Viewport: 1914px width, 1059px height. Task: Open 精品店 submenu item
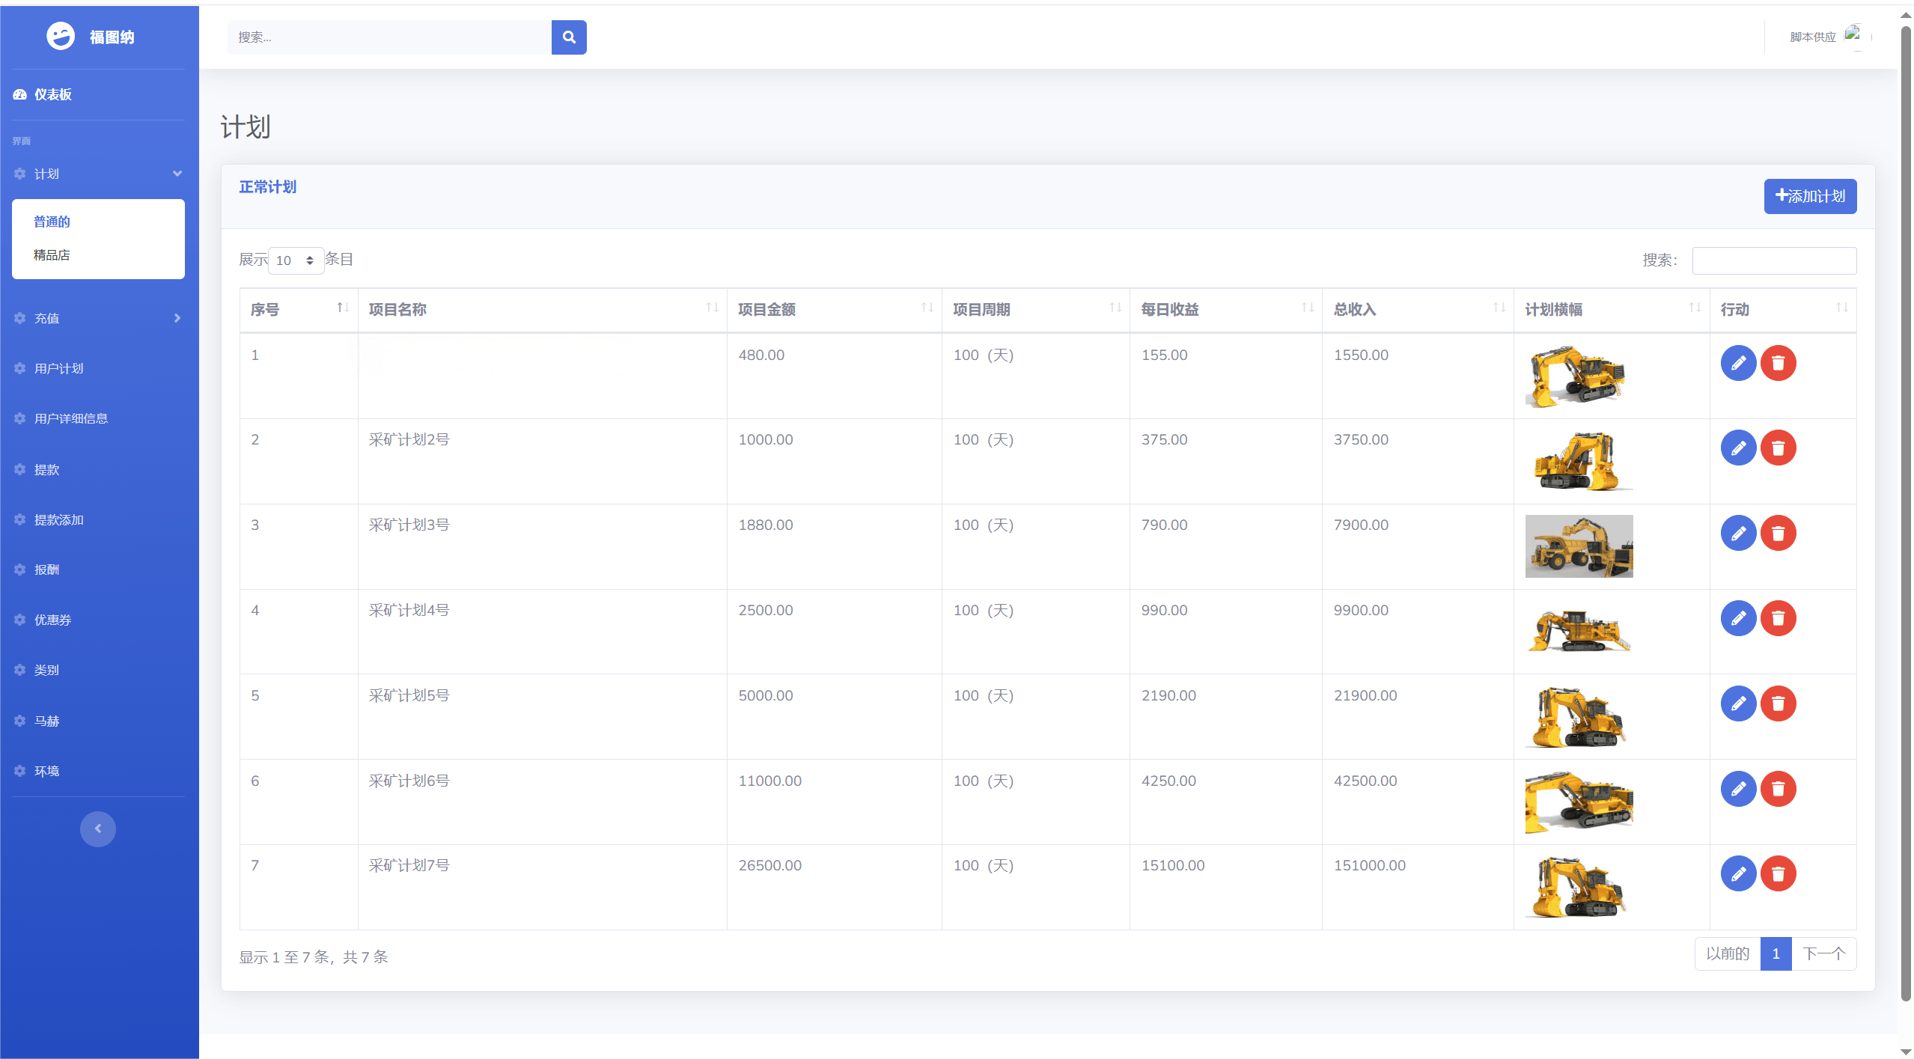coord(52,255)
